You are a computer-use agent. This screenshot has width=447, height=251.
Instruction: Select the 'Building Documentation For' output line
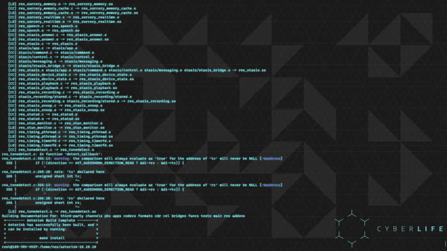[123, 216]
